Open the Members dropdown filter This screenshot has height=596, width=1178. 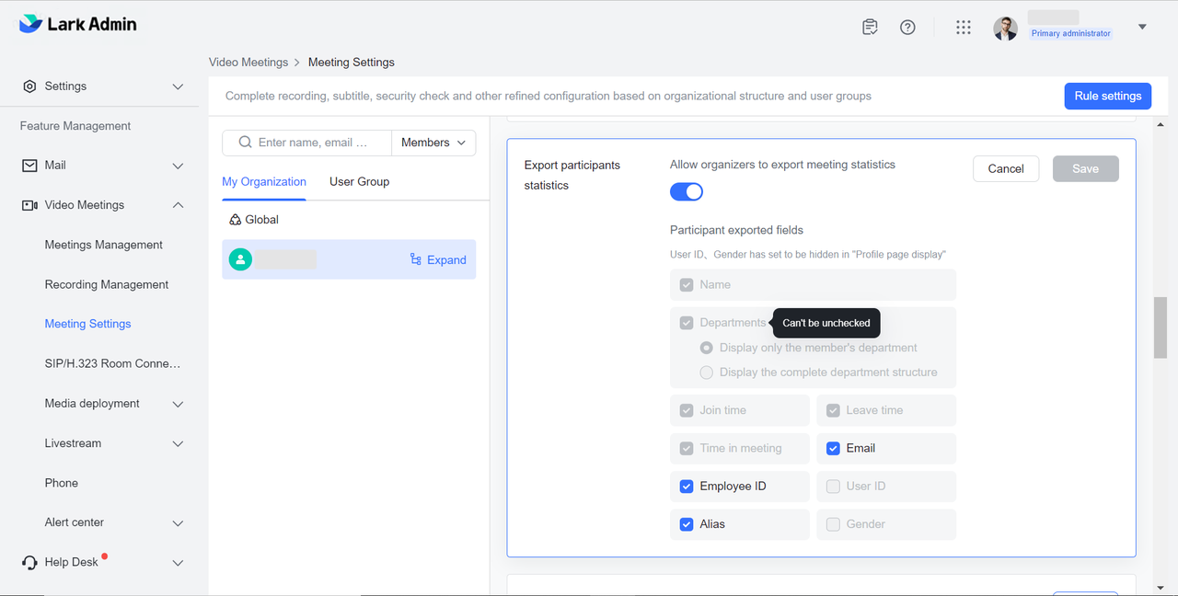[x=434, y=143]
